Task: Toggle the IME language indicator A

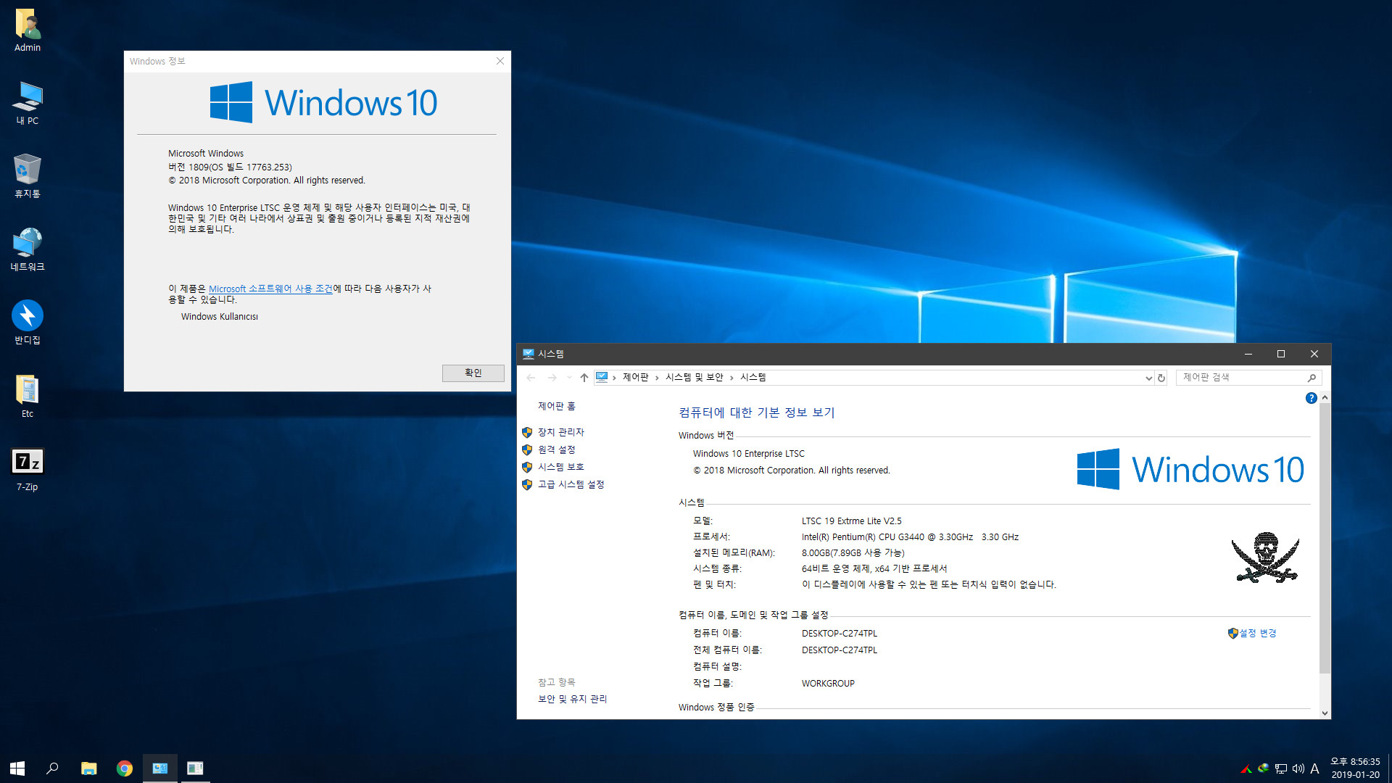Action: click(x=1314, y=768)
